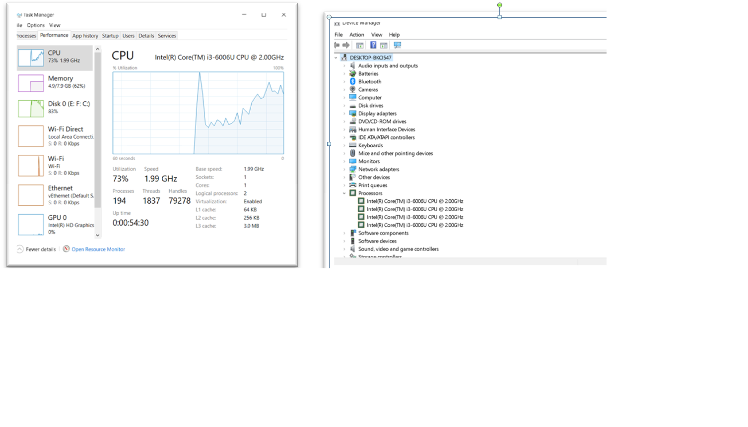Screen dimensions: 748x427
Task: Click the sidebar scrollbar up arrow
Action: point(98,49)
